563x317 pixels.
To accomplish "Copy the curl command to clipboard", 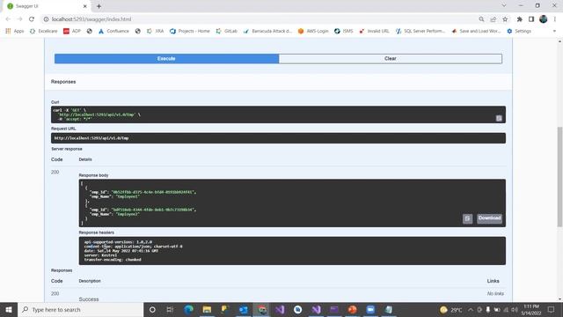I will click(499, 118).
